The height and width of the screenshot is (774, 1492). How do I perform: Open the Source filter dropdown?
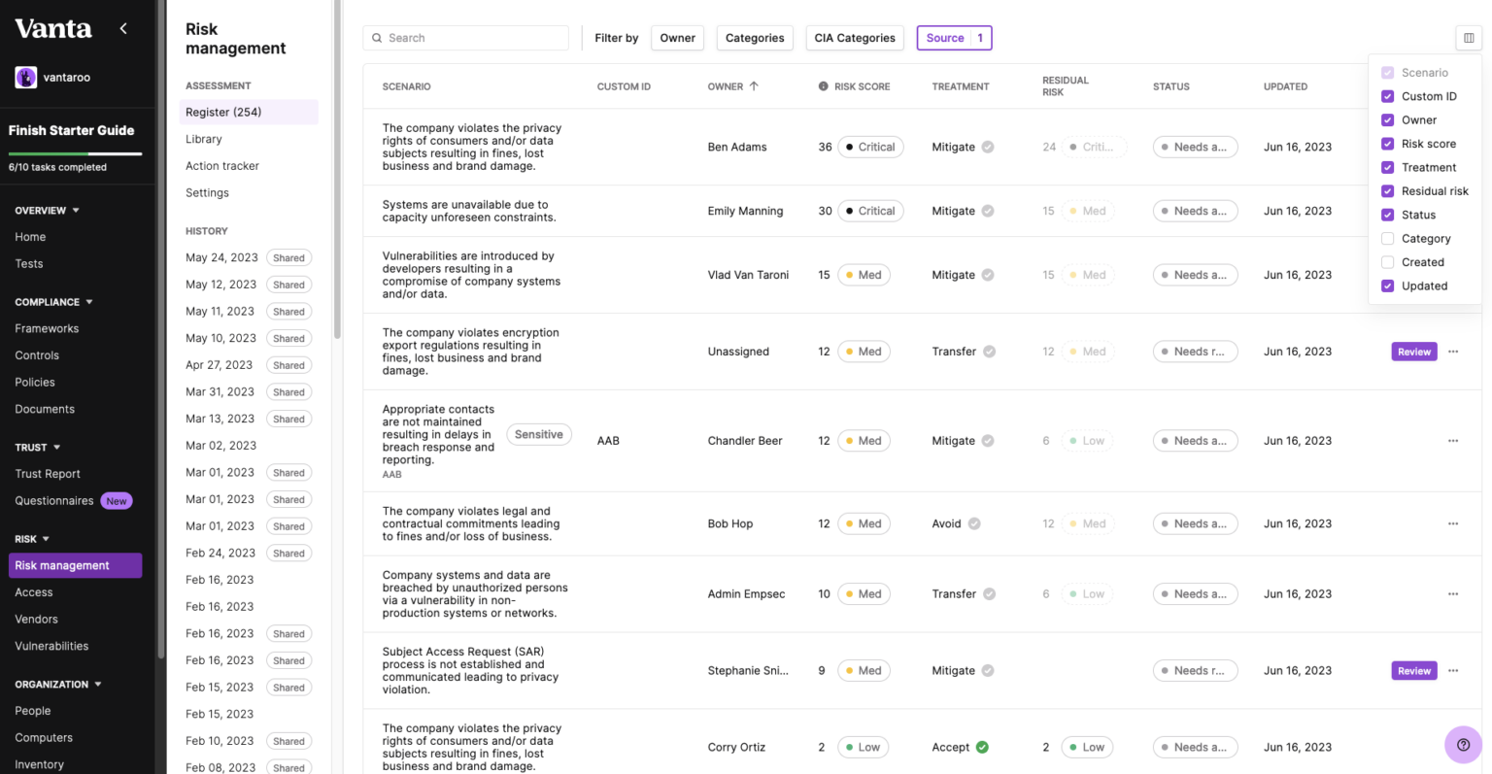[954, 37]
